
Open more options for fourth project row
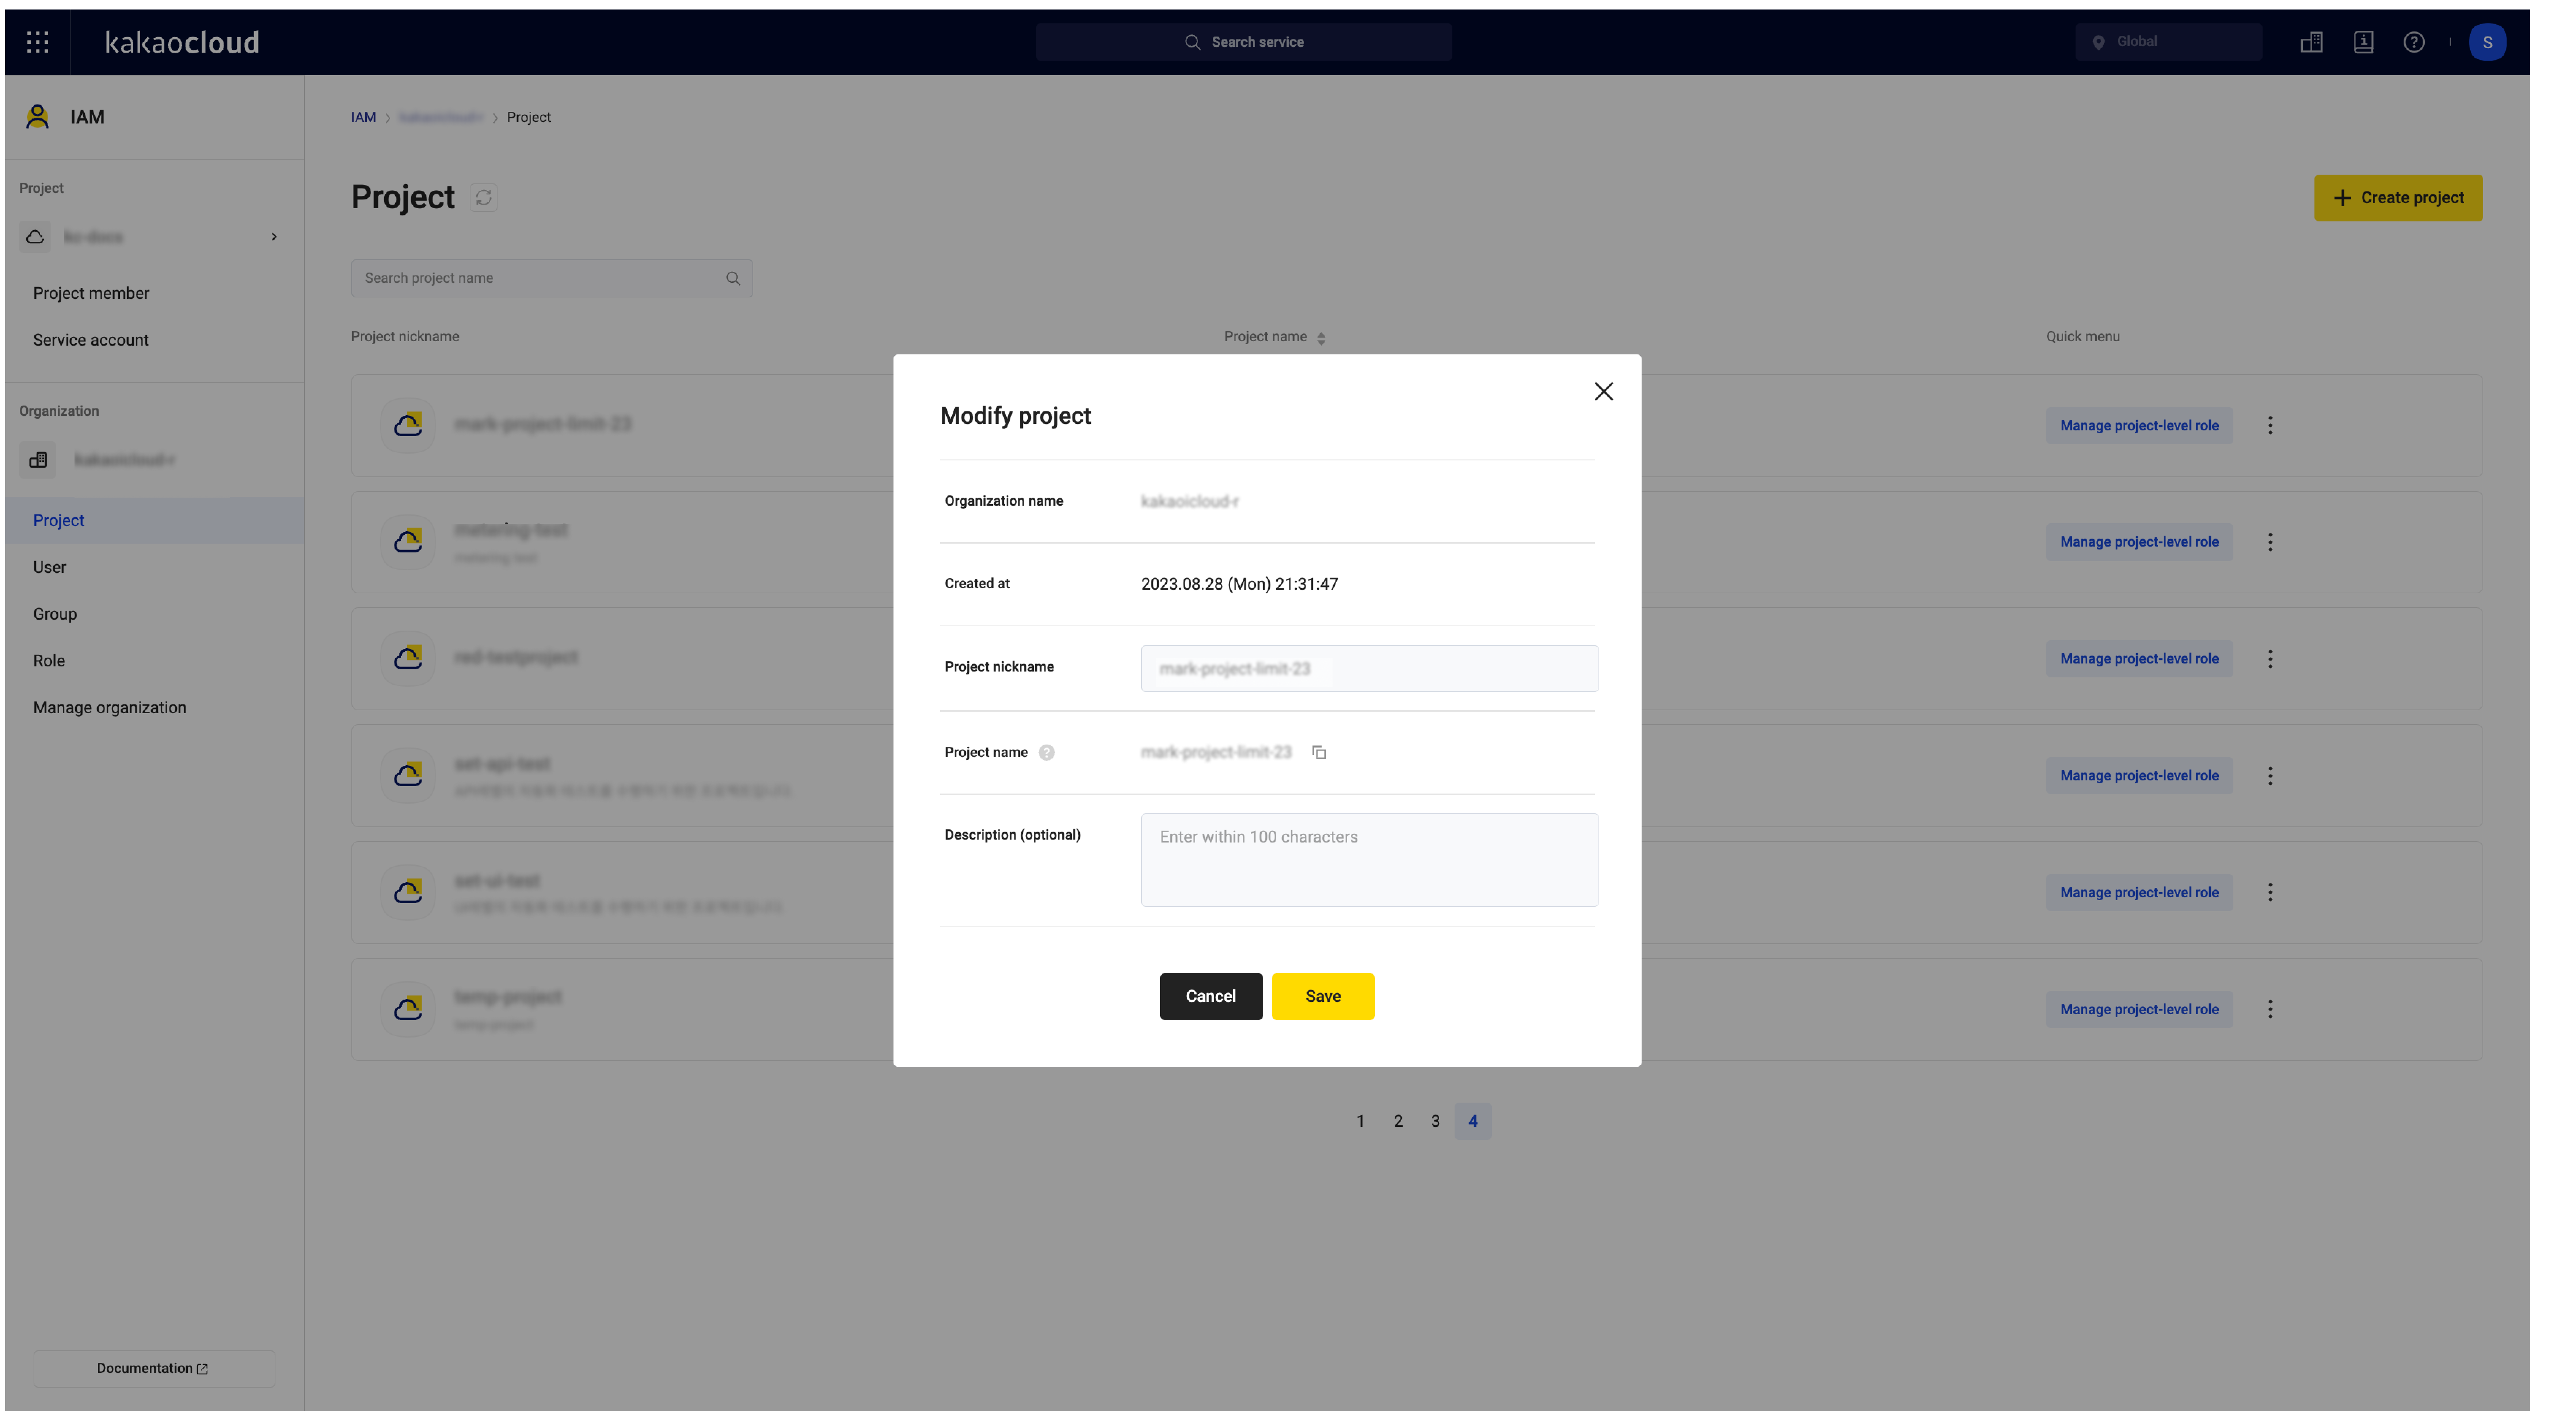[x=2270, y=776]
